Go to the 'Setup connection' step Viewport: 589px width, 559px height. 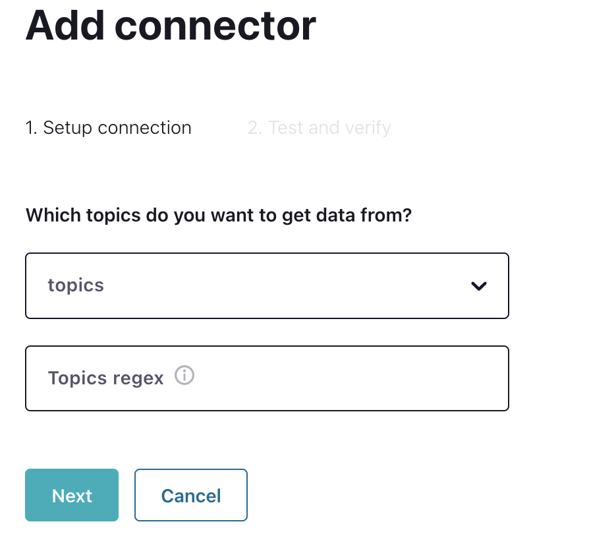click(108, 128)
